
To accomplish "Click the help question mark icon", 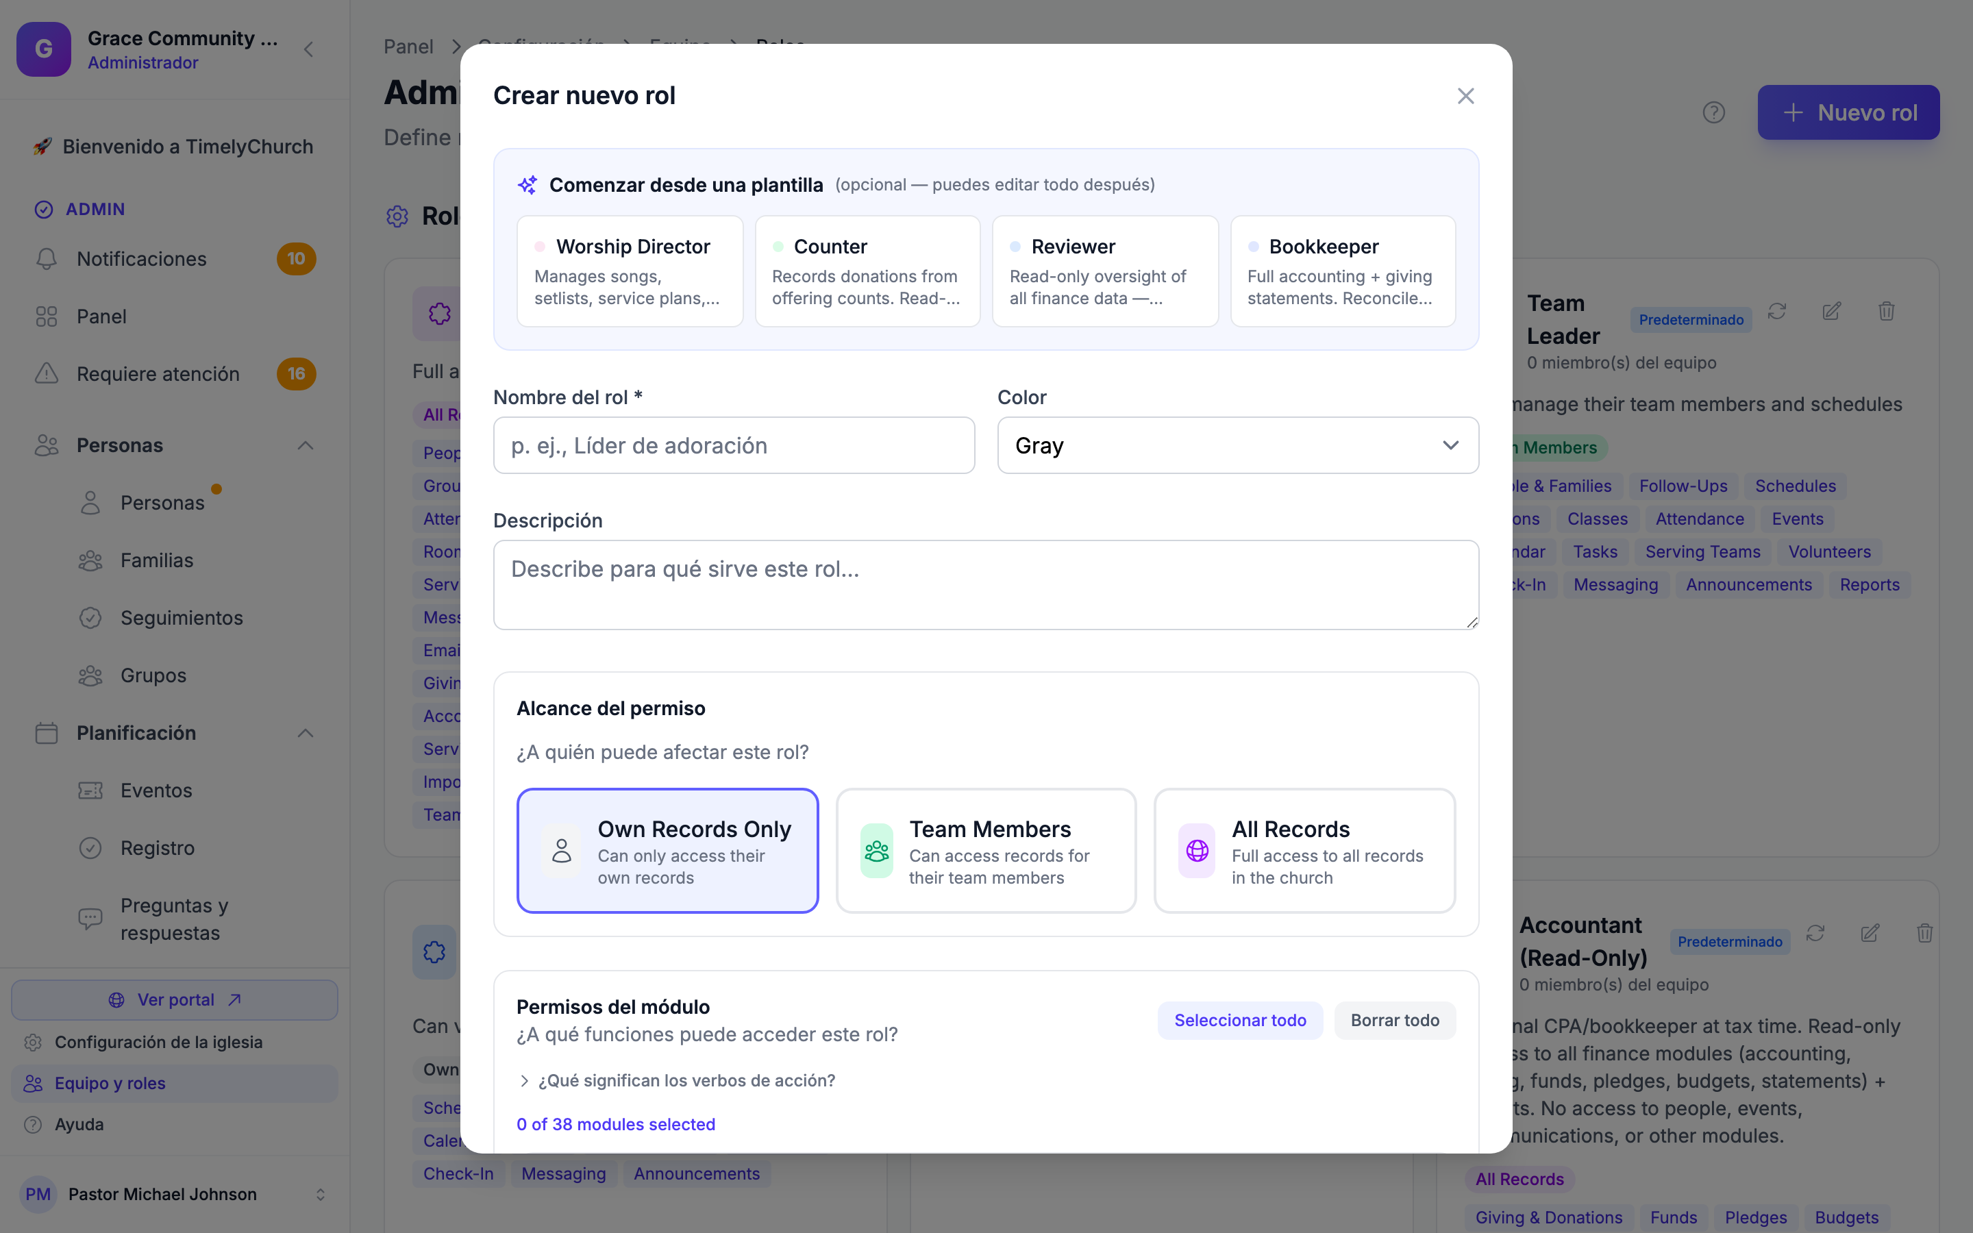I will point(1714,112).
